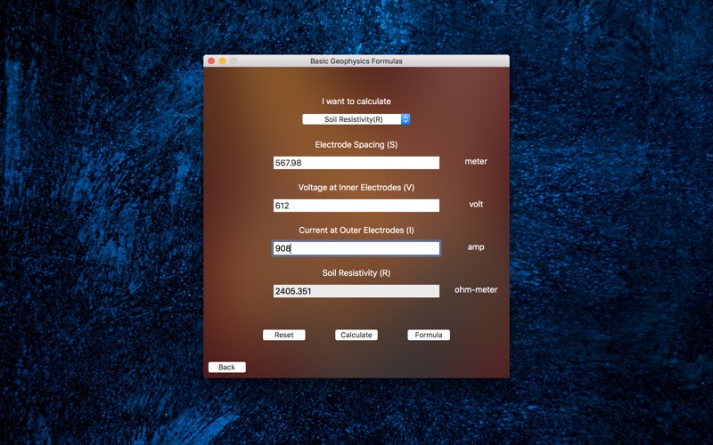Click the 'amp' unit text
This screenshot has width=713, height=445.
click(476, 247)
